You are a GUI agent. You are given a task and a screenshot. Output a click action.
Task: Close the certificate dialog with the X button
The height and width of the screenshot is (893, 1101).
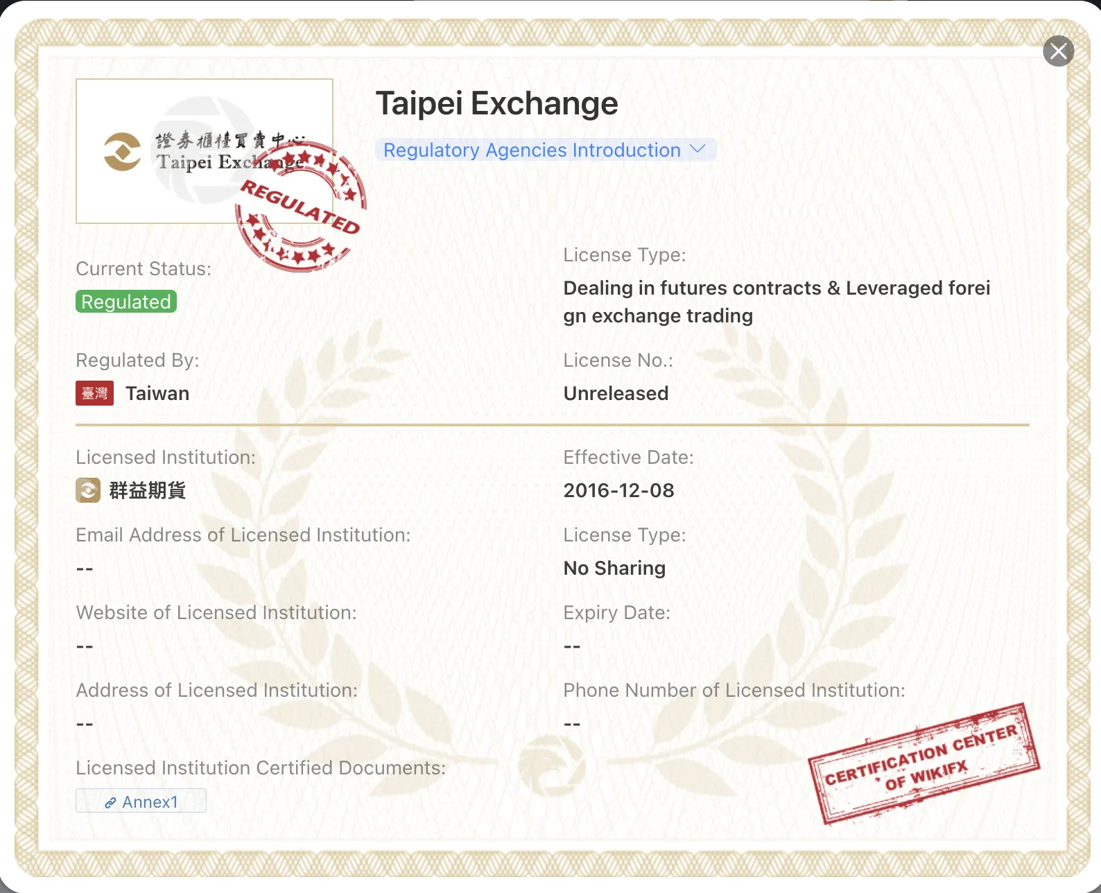[x=1059, y=51]
